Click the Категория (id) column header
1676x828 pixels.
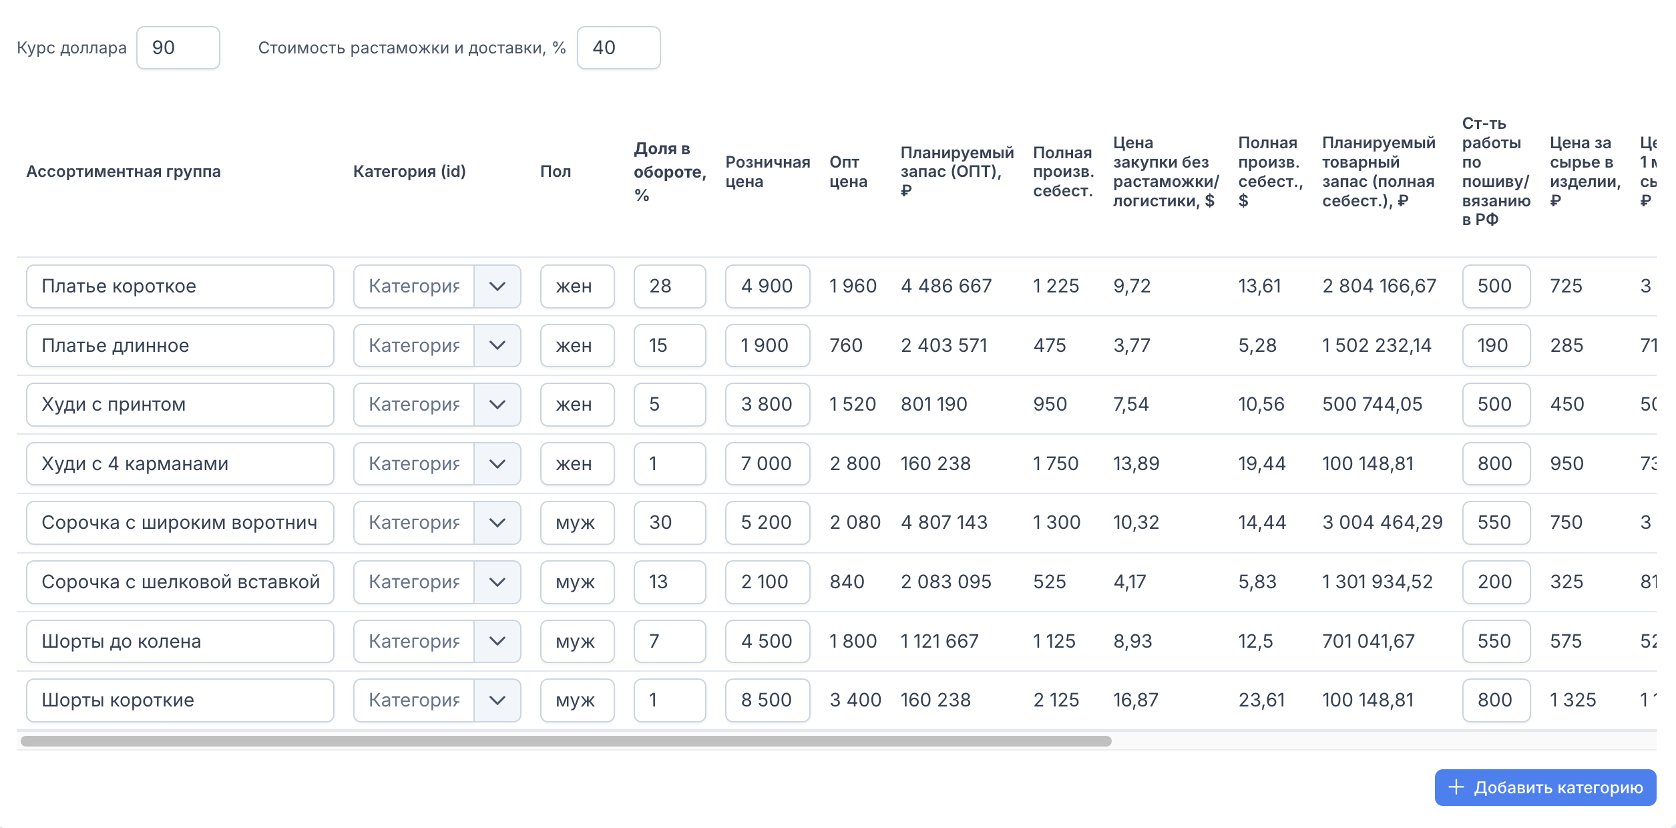tap(409, 172)
